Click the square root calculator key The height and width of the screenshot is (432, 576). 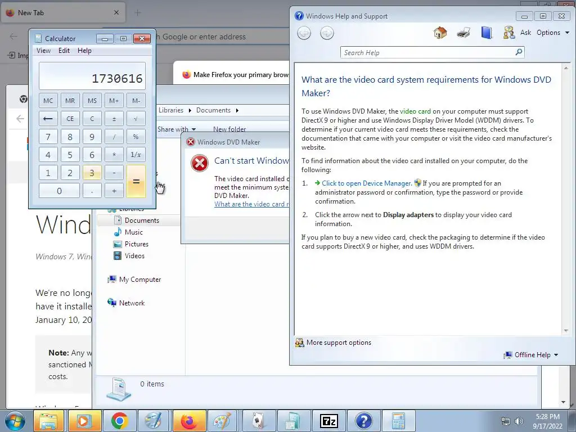click(x=136, y=119)
